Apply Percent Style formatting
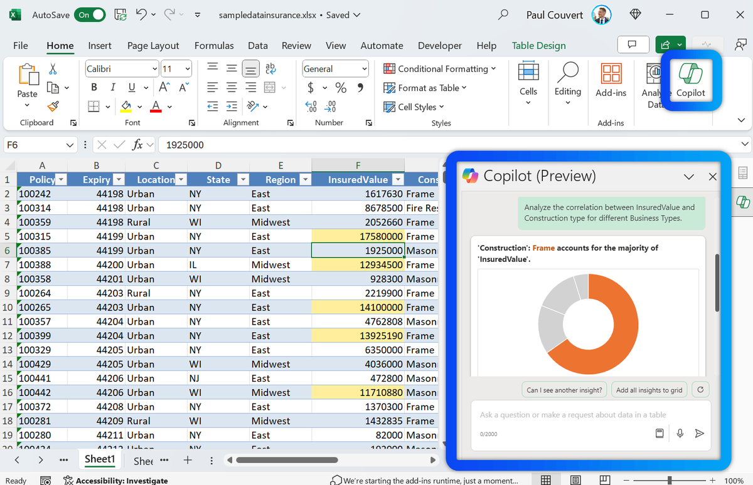The width and height of the screenshot is (753, 485). coord(341,88)
